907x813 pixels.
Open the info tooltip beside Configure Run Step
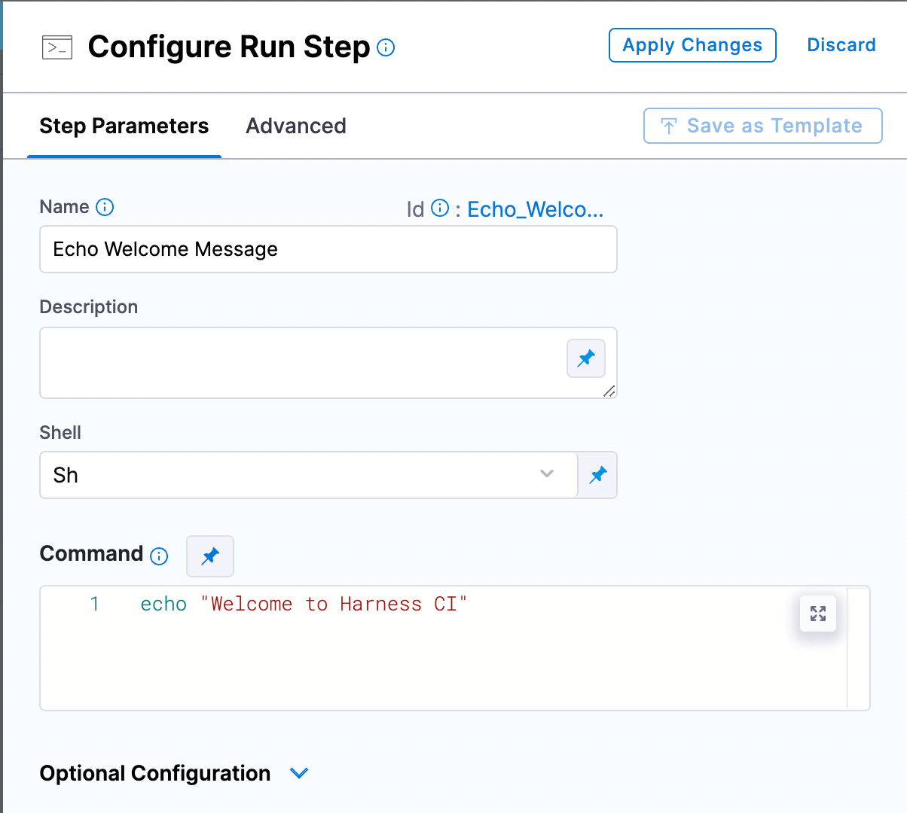(x=385, y=47)
